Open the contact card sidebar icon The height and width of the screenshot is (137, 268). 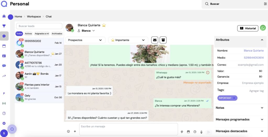tap(4, 56)
